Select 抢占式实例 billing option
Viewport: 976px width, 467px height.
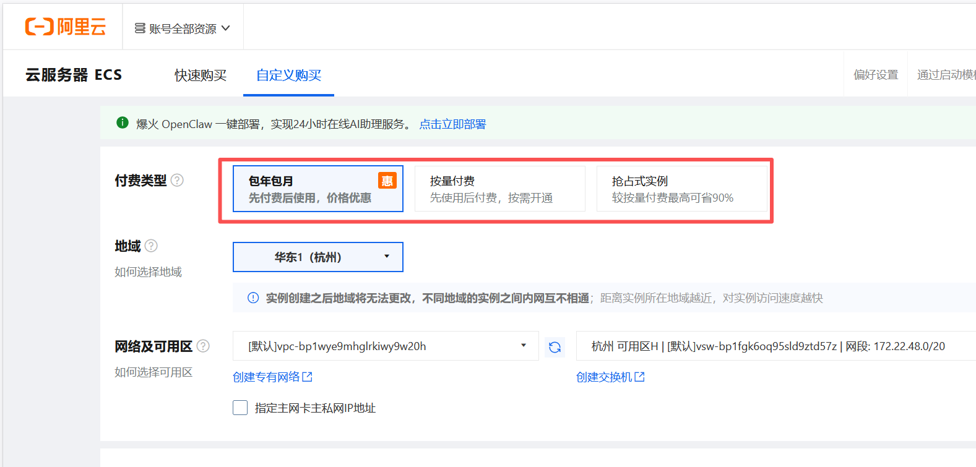click(x=682, y=189)
